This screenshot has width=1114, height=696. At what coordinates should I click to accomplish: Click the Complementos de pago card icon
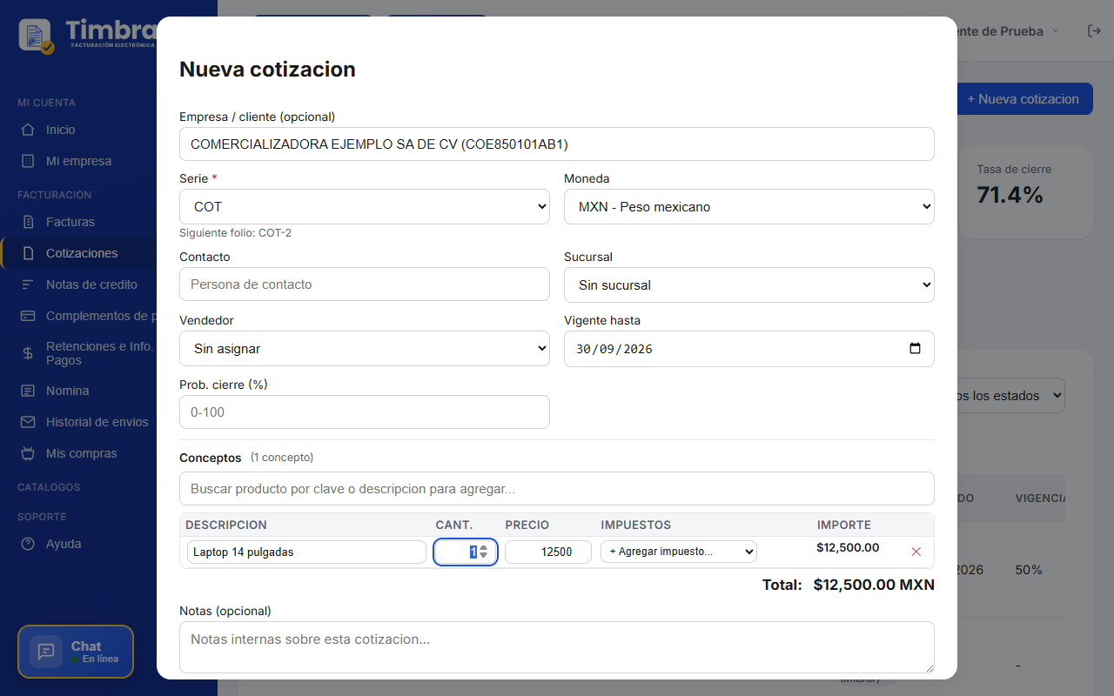click(x=28, y=316)
